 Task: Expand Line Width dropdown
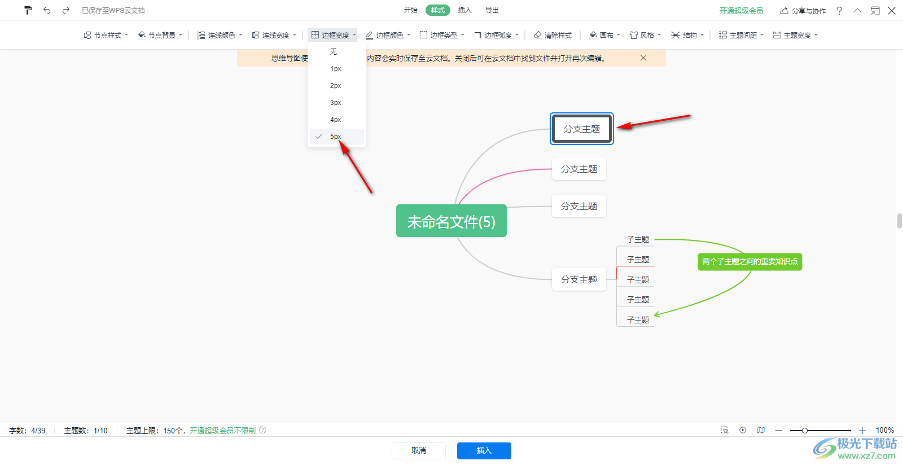pos(274,35)
